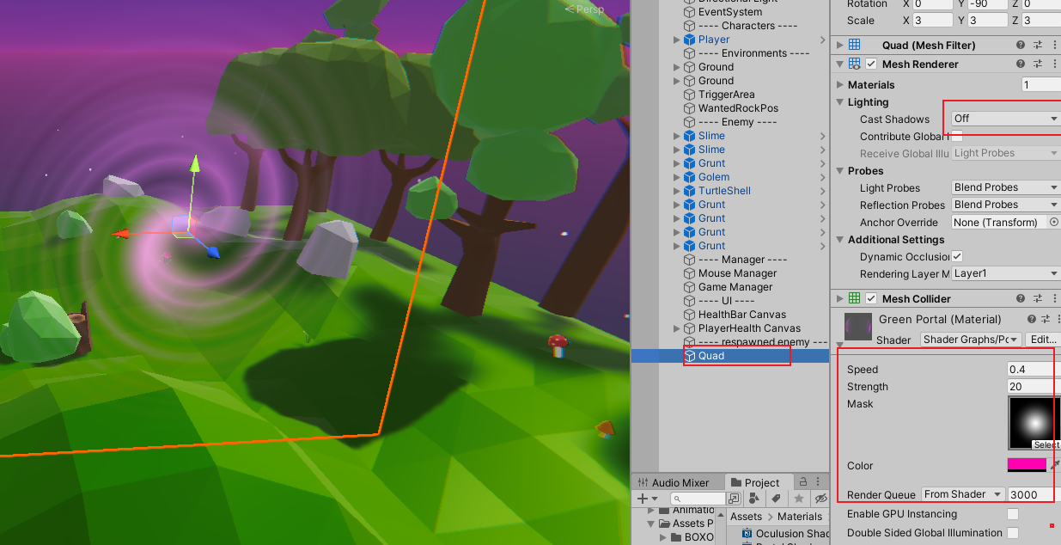Image resolution: width=1061 pixels, height=545 pixels.
Task: Click the Mesh Filter grid component icon
Action: (x=854, y=46)
